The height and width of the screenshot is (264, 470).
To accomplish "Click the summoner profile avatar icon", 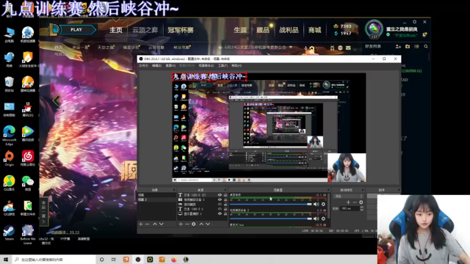I will 374,29.
